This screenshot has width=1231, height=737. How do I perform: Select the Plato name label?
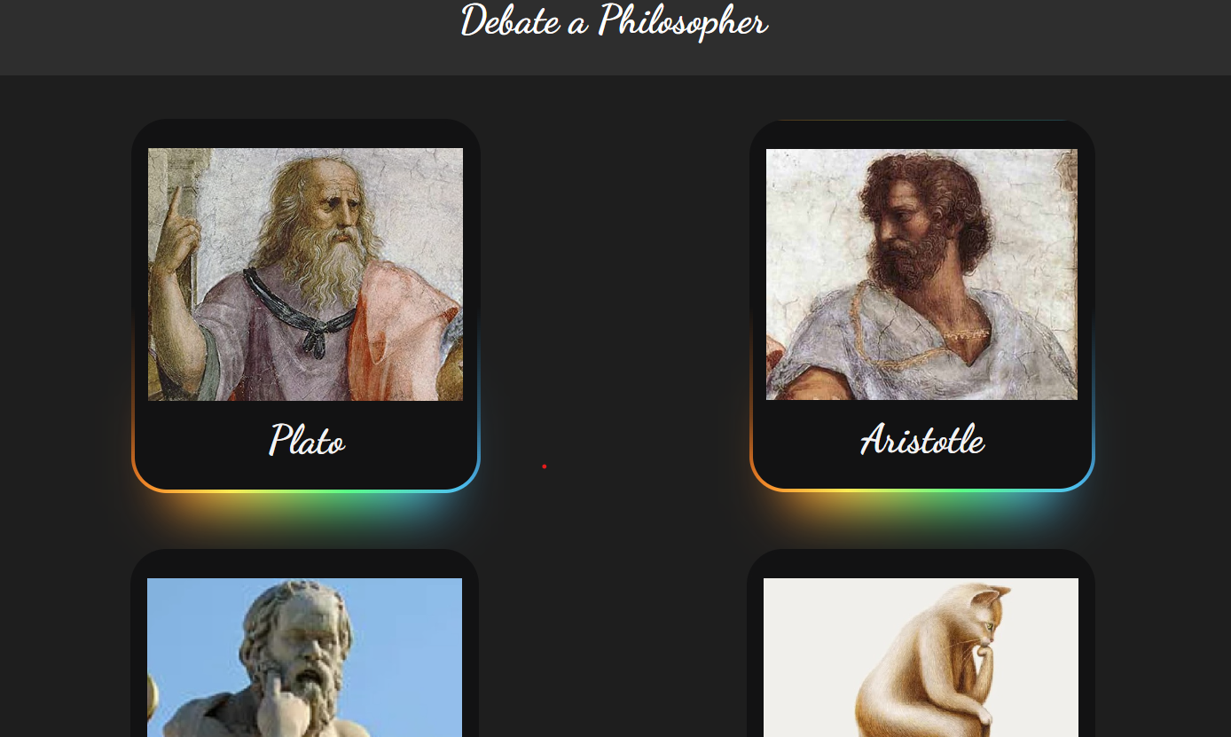coord(307,440)
